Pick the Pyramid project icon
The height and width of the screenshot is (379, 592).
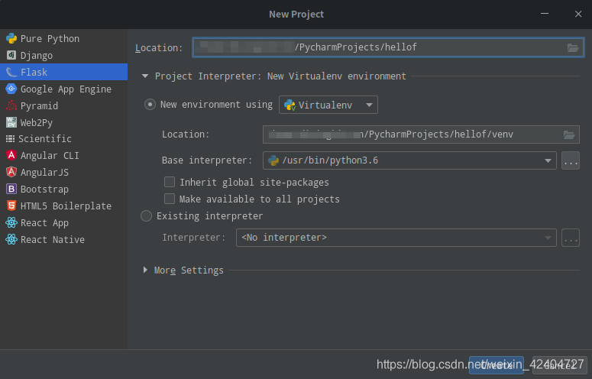11,105
